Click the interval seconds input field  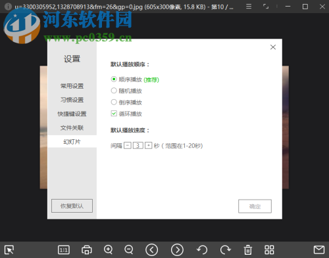click(x=138, y=146)
